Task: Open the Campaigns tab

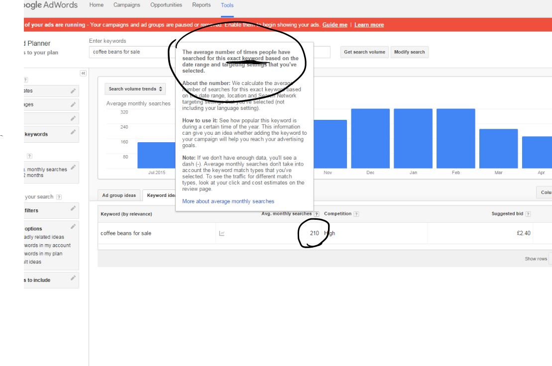Action: pos(127,5)
